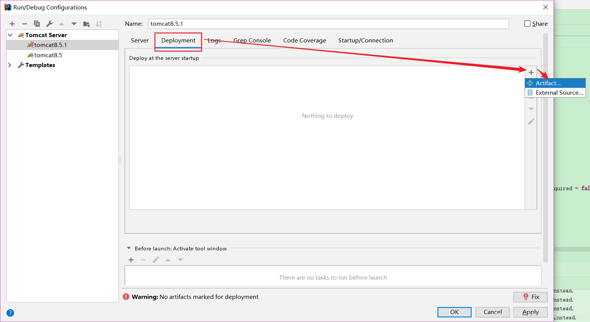Click the OK button

pyautogui.click(x=454, y=312)
